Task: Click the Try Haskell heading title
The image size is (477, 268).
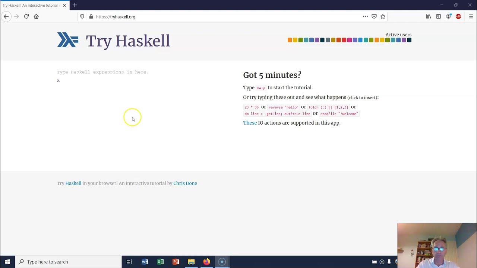Action: click(128, 41)
